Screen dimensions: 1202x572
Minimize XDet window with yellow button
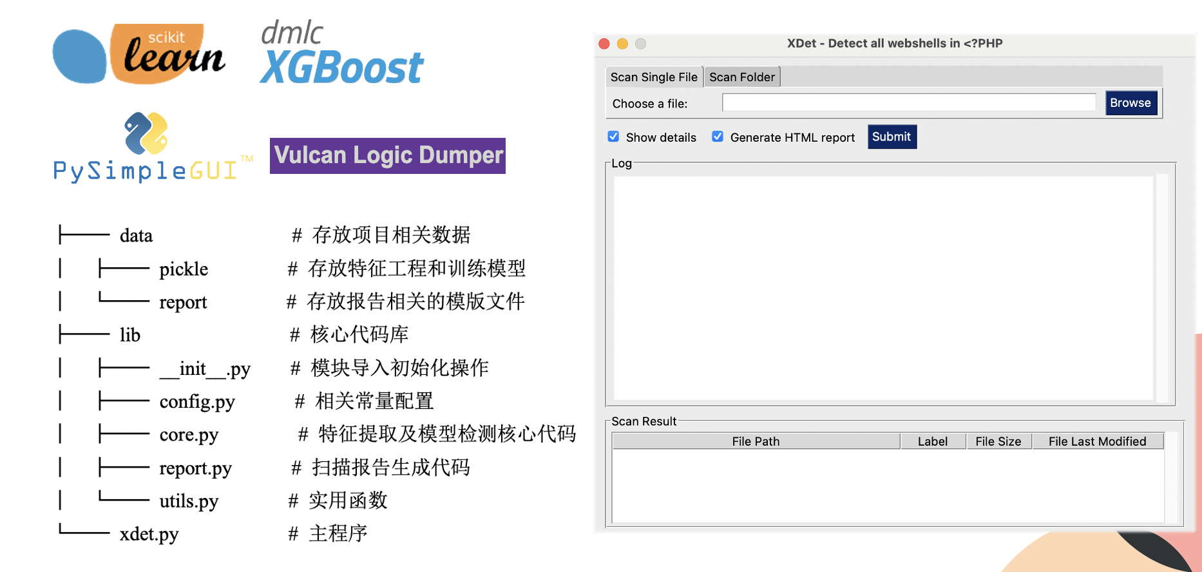(x=622, y=44)
